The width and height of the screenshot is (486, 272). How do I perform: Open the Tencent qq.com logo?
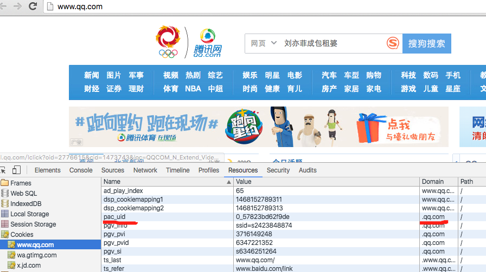click(x=207, y=43)
